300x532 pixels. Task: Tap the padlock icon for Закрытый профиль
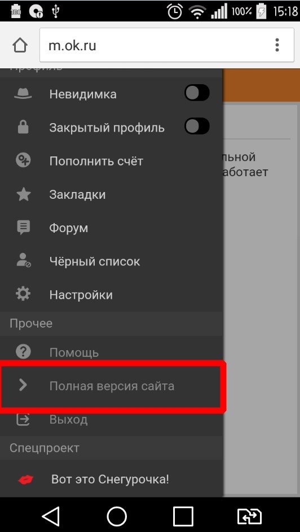(x=23, y=127)
